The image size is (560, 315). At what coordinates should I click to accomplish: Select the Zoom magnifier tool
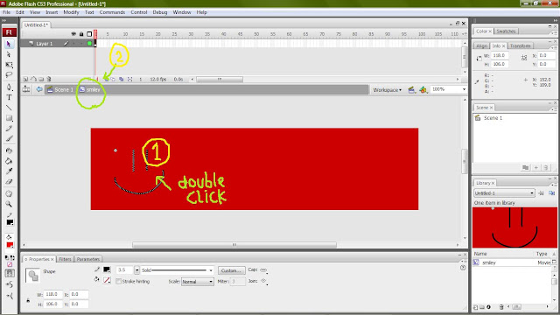(x=9, y=204)
